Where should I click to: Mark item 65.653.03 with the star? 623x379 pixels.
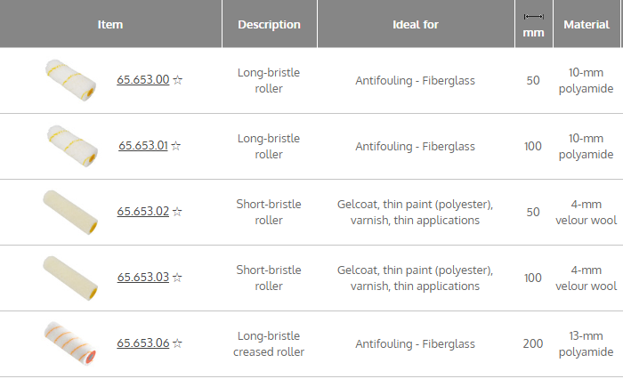pyautogui.click(x=177, y=278)
